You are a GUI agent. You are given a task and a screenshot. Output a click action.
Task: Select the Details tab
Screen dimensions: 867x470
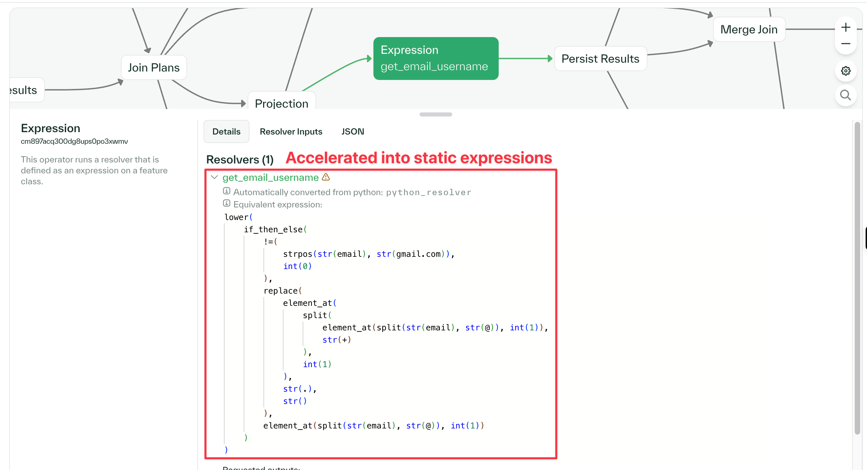226,131
